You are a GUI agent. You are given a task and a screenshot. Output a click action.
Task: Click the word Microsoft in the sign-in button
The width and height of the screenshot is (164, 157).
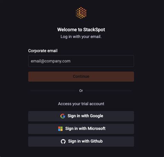[x=97, y=129]
